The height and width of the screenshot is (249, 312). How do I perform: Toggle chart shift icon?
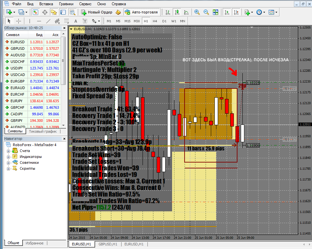pyautogui.click(x=236, y=12)
